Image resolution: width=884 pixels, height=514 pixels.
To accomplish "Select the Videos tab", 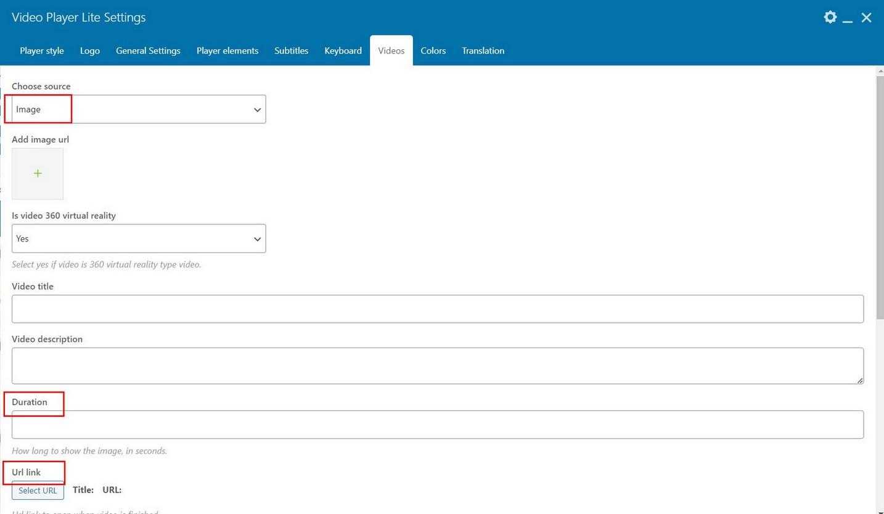I will (391, 51).
